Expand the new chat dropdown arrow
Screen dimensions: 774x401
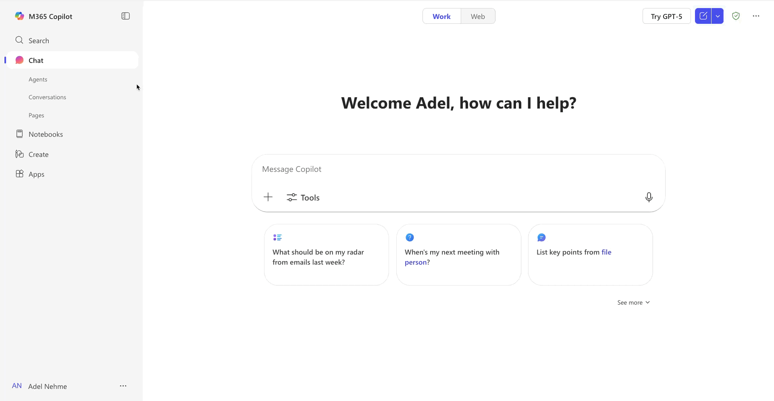click(x=718, y=16)
